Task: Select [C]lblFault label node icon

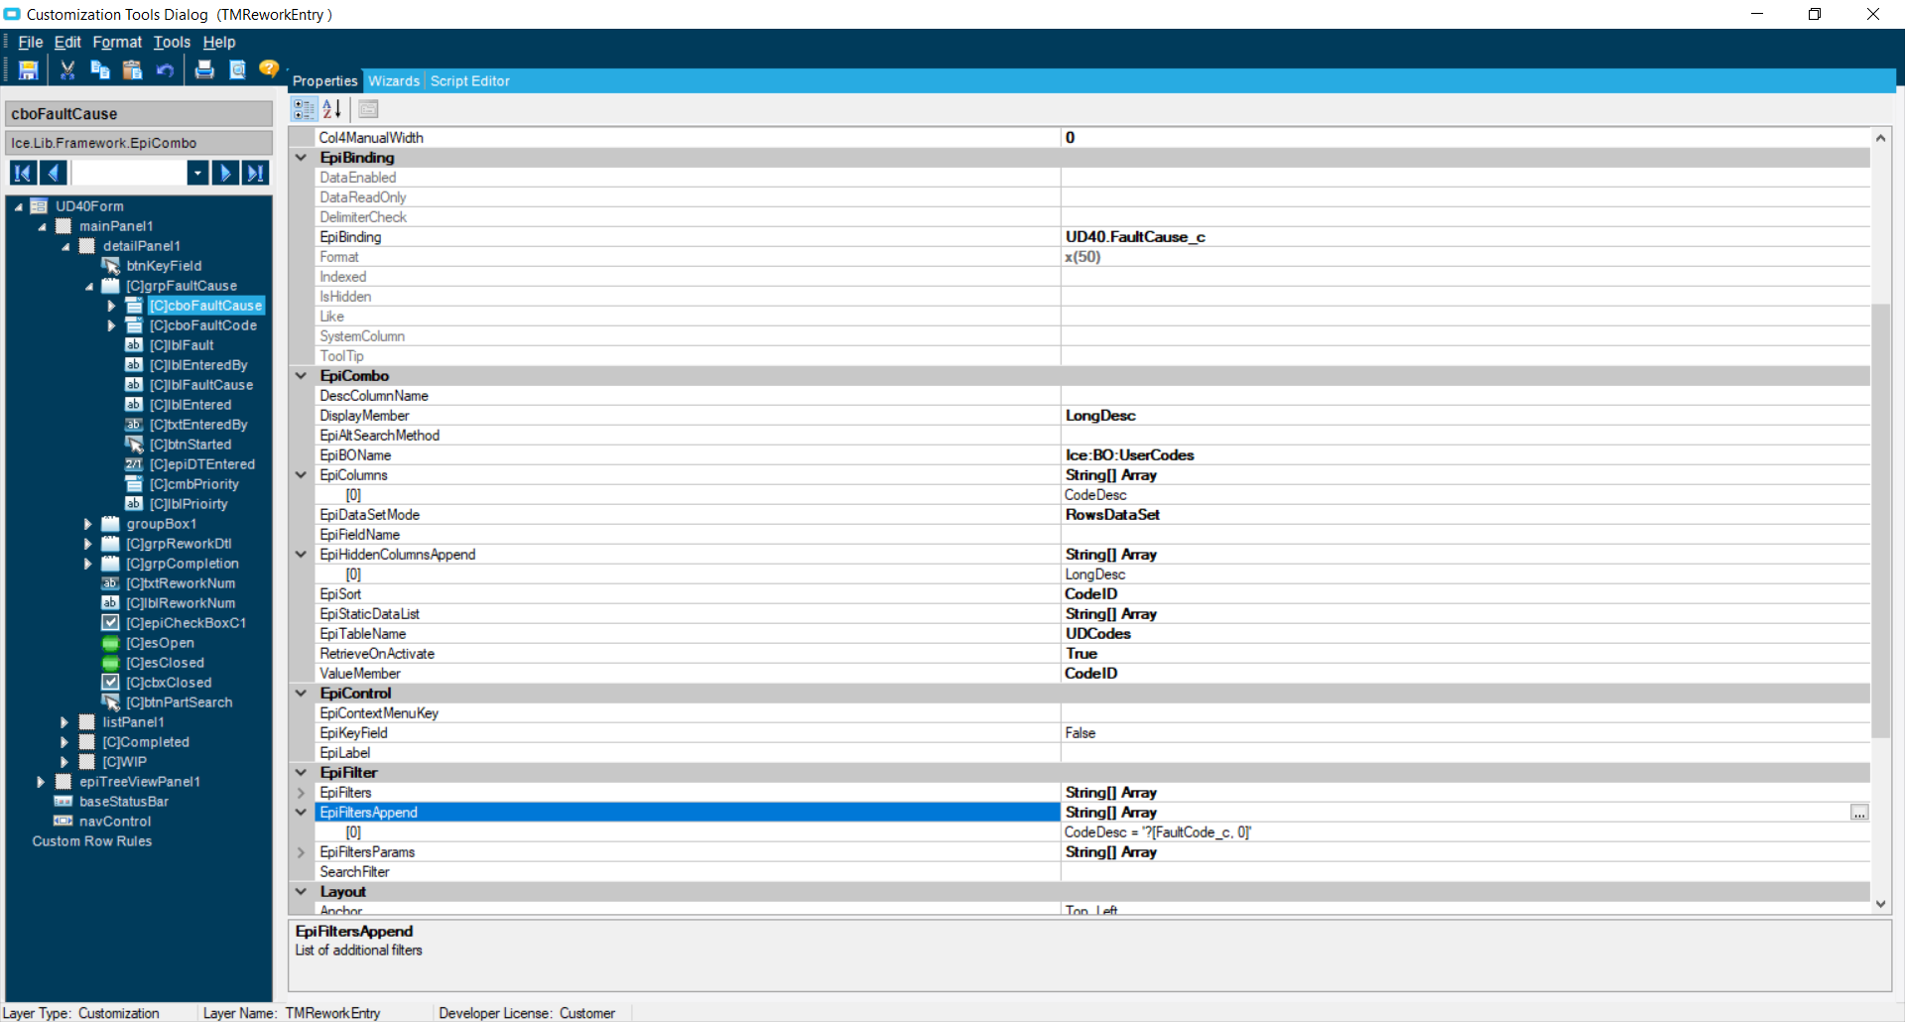Action: click(x=134, y=345)
